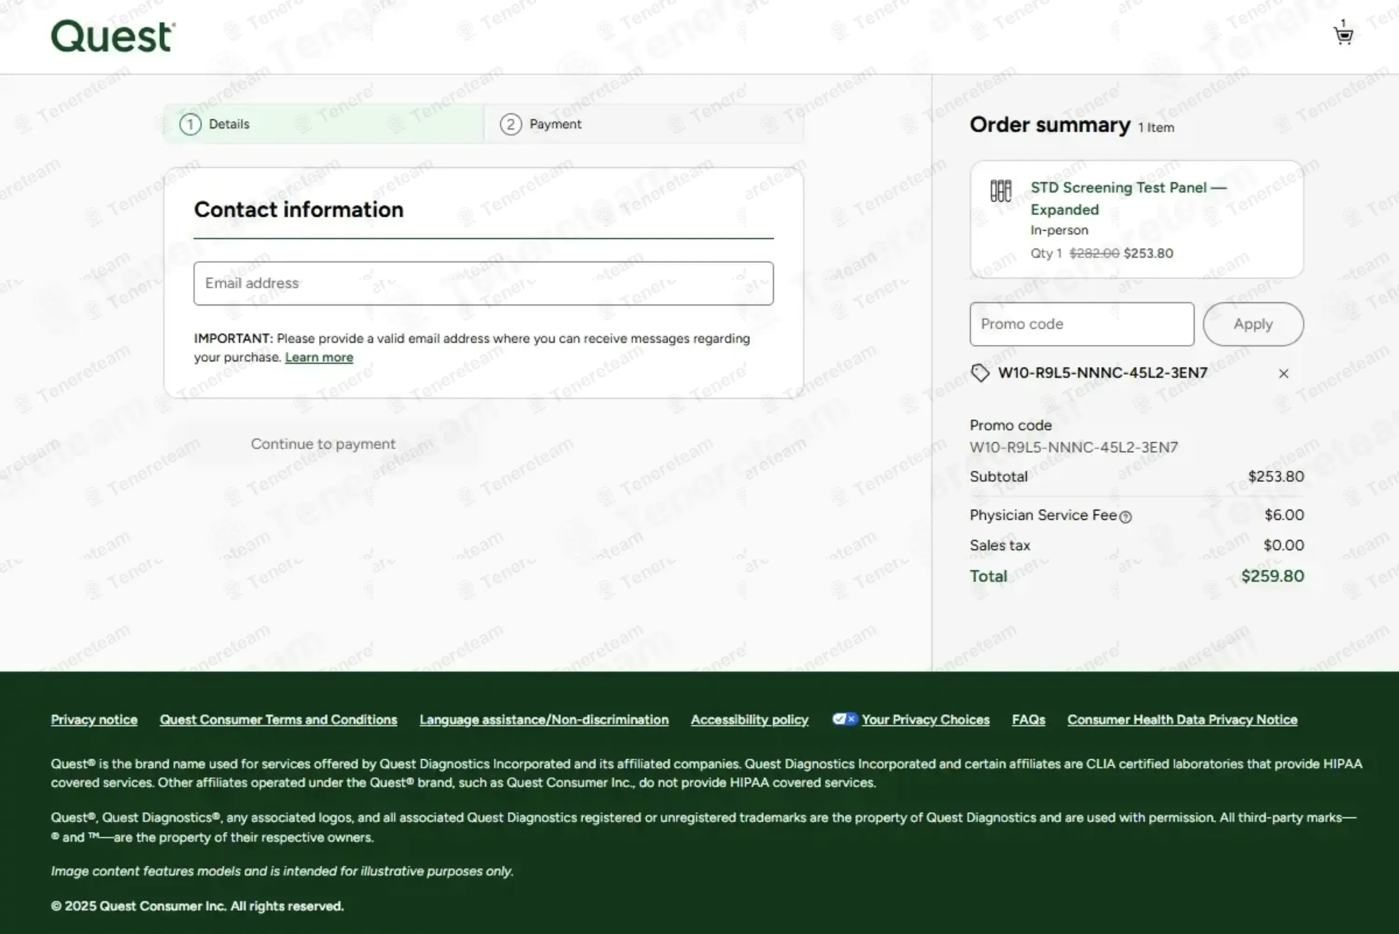Click Continue to payment button
The width and height of the screenshot is (1399, 934).
(323, 444)
